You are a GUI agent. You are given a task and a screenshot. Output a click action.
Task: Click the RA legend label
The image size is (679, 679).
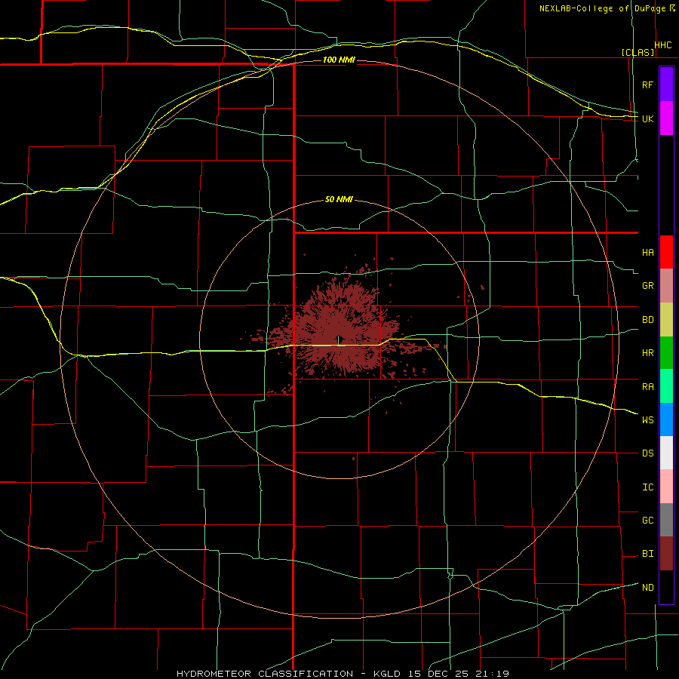(x=647, y=387)
